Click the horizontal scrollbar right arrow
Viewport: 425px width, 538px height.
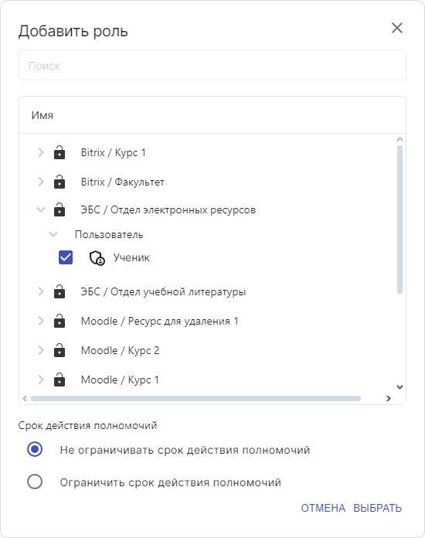click(389, 398)
